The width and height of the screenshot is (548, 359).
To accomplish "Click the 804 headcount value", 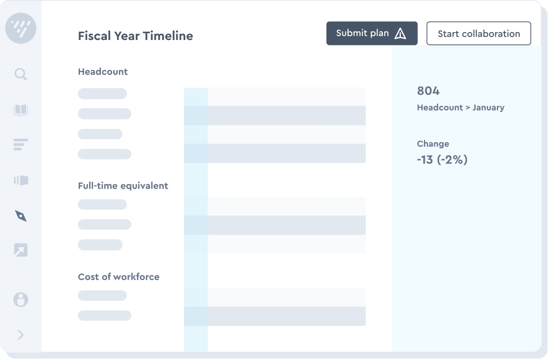I will [x=427, y=91].
